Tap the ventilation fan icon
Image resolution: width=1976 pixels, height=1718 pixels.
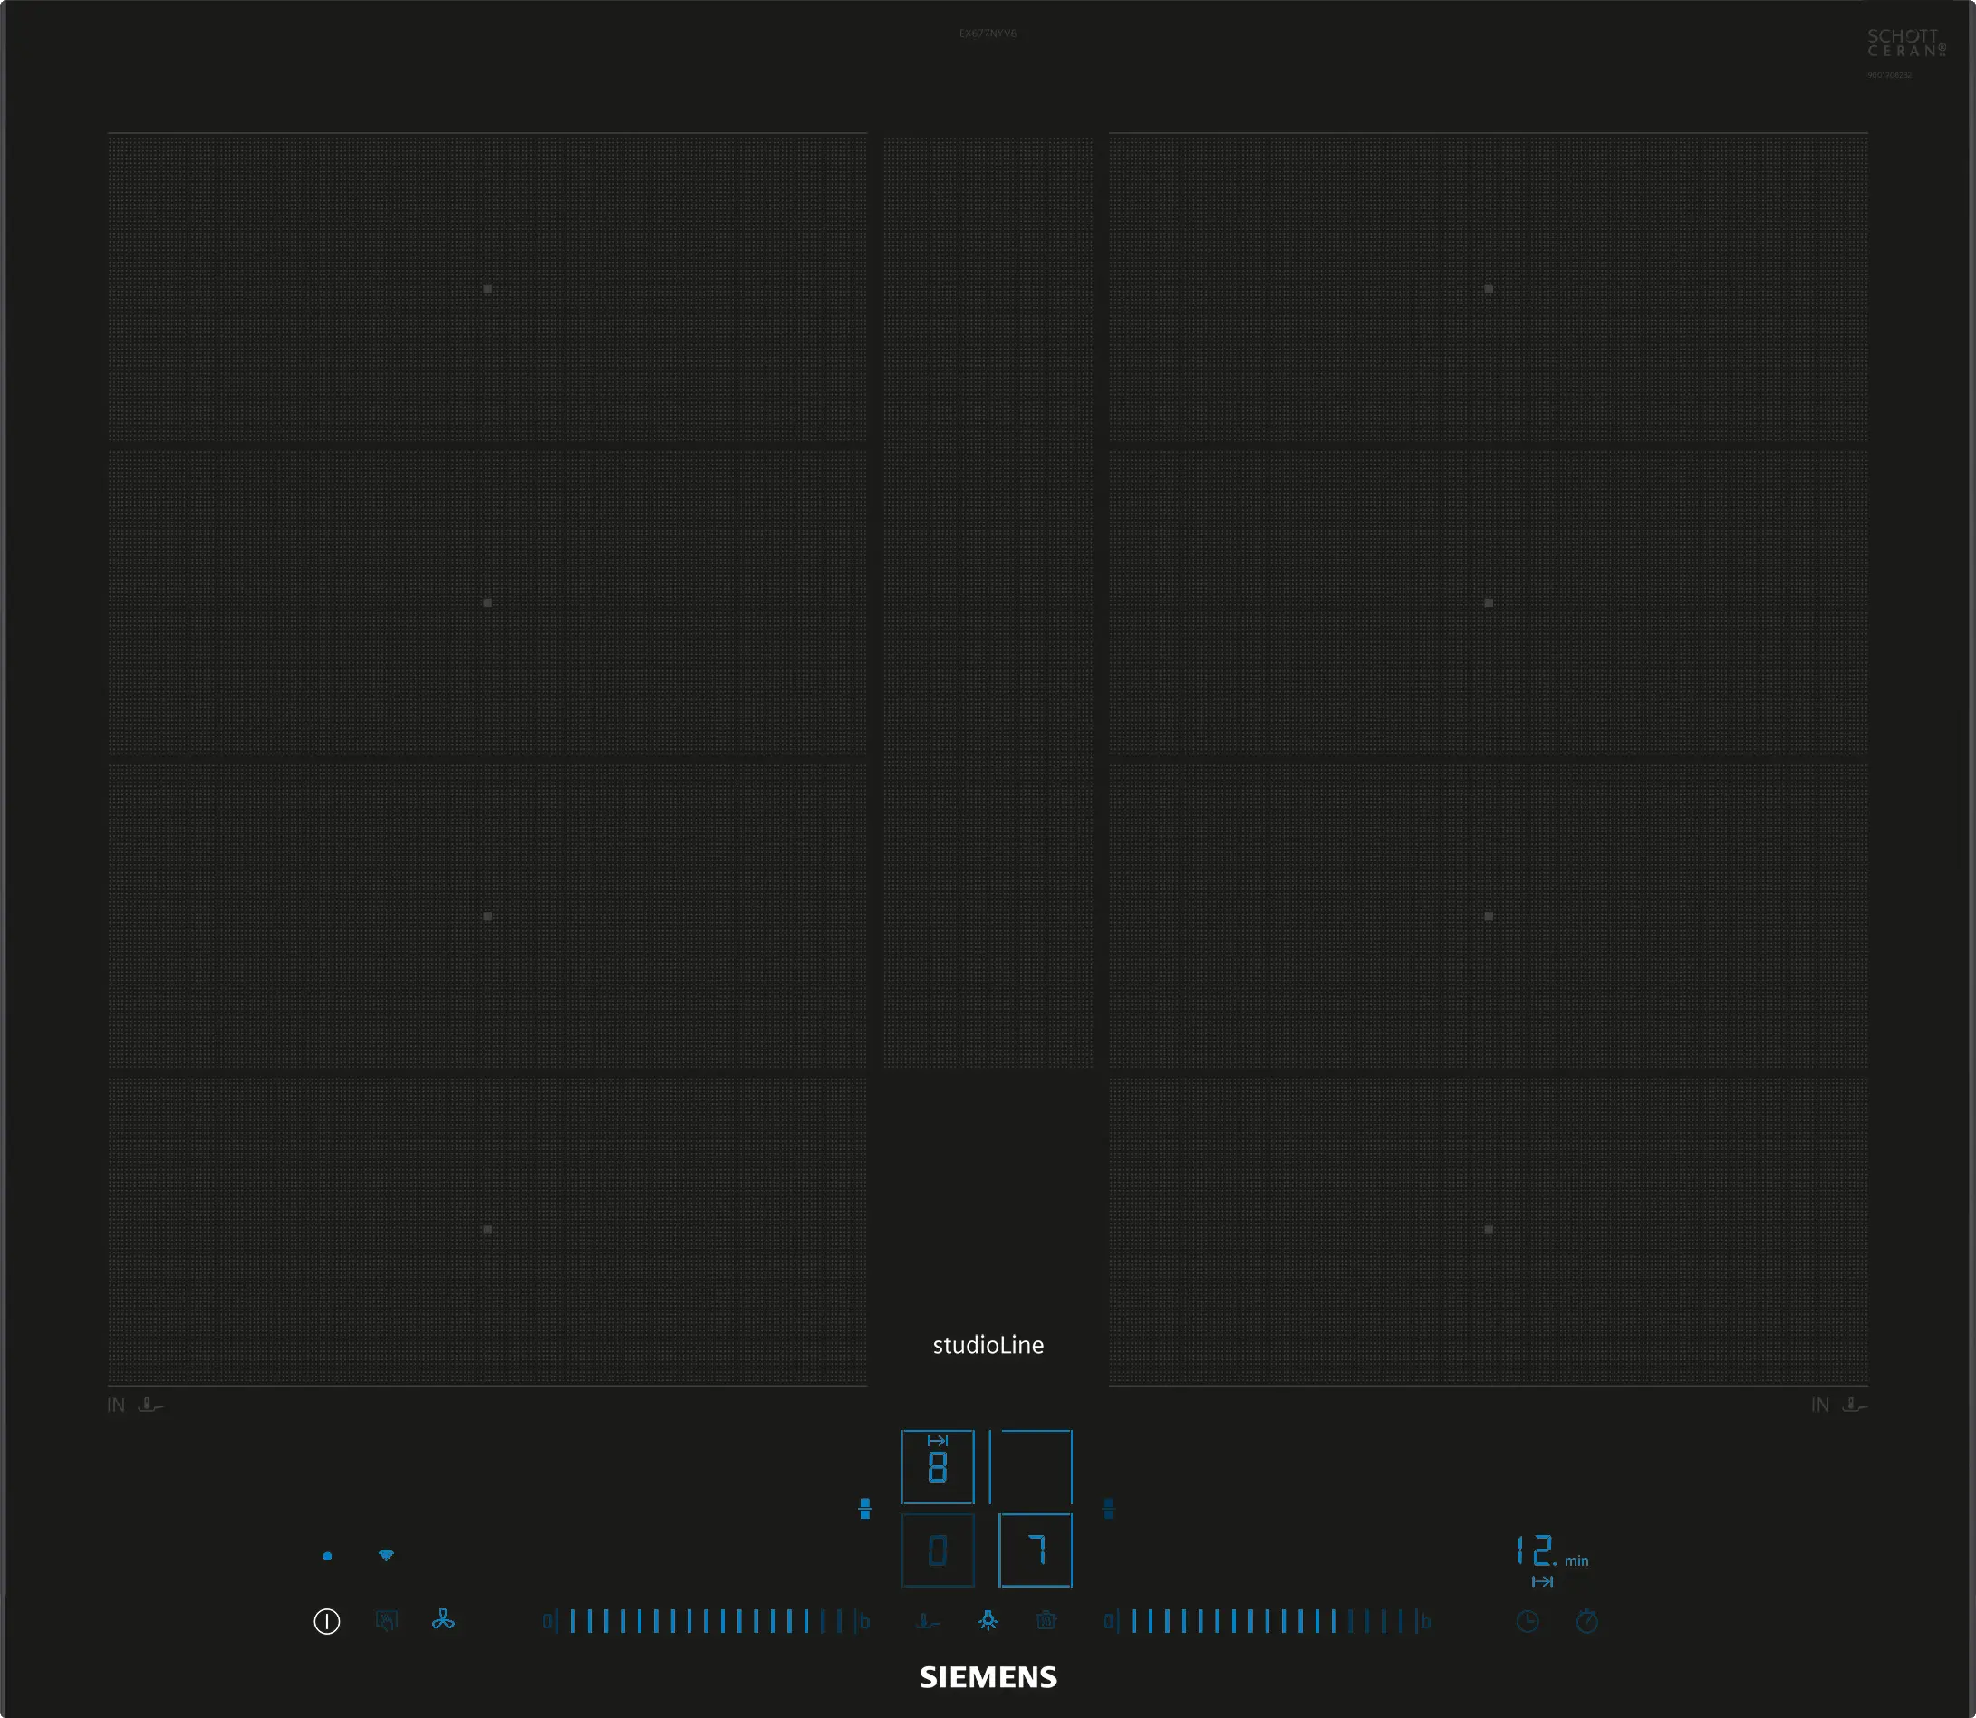click(443, 1620)
